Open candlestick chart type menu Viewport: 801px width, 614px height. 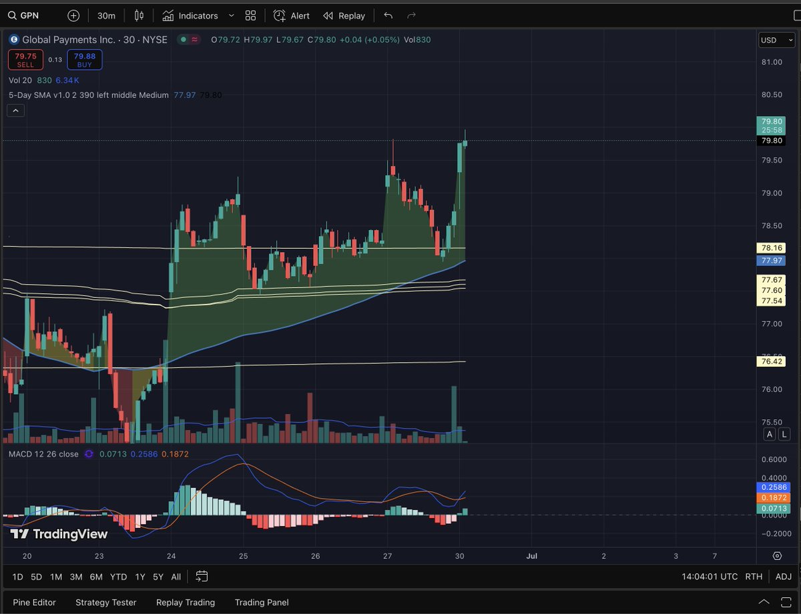139,15
